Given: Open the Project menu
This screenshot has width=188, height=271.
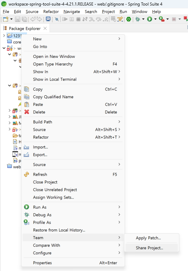Looking at the screenshot, I should coord(108,11).
